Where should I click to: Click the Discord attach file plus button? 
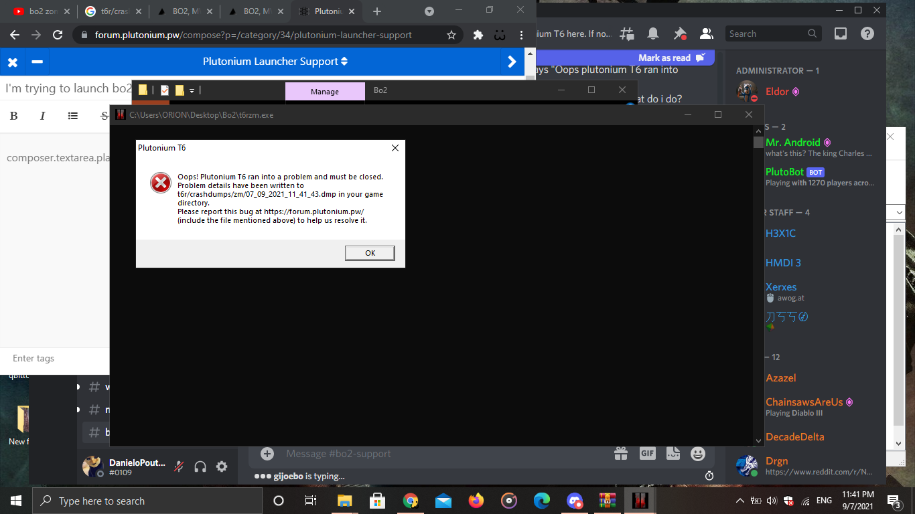[x=267, y=454]
